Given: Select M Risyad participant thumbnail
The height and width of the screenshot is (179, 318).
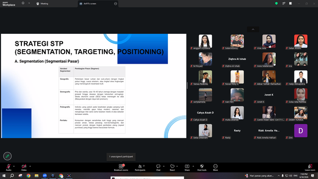Looking at the screenshot, I should click(x=205, y=59).
